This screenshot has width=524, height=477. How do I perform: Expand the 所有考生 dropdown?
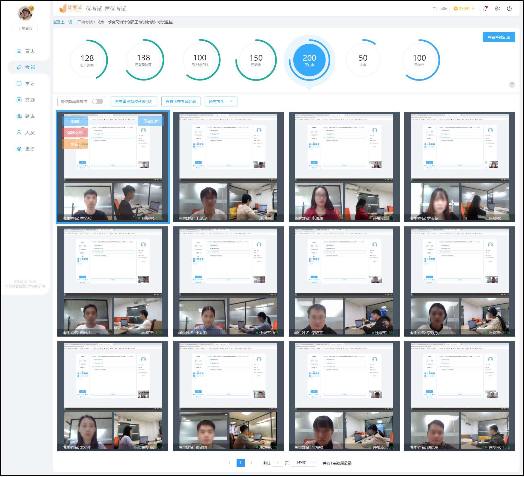[221, 101]
